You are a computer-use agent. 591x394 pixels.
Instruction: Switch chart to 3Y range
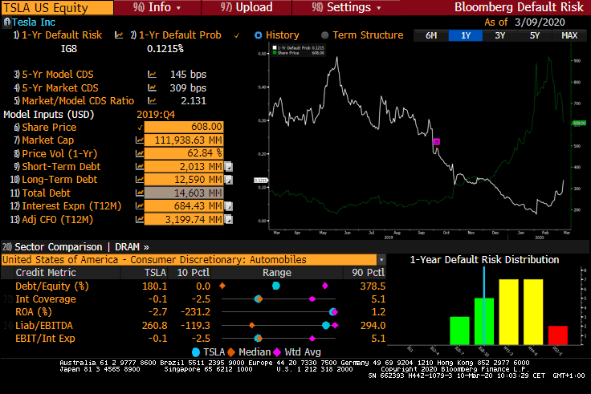[x=500, y=35]
